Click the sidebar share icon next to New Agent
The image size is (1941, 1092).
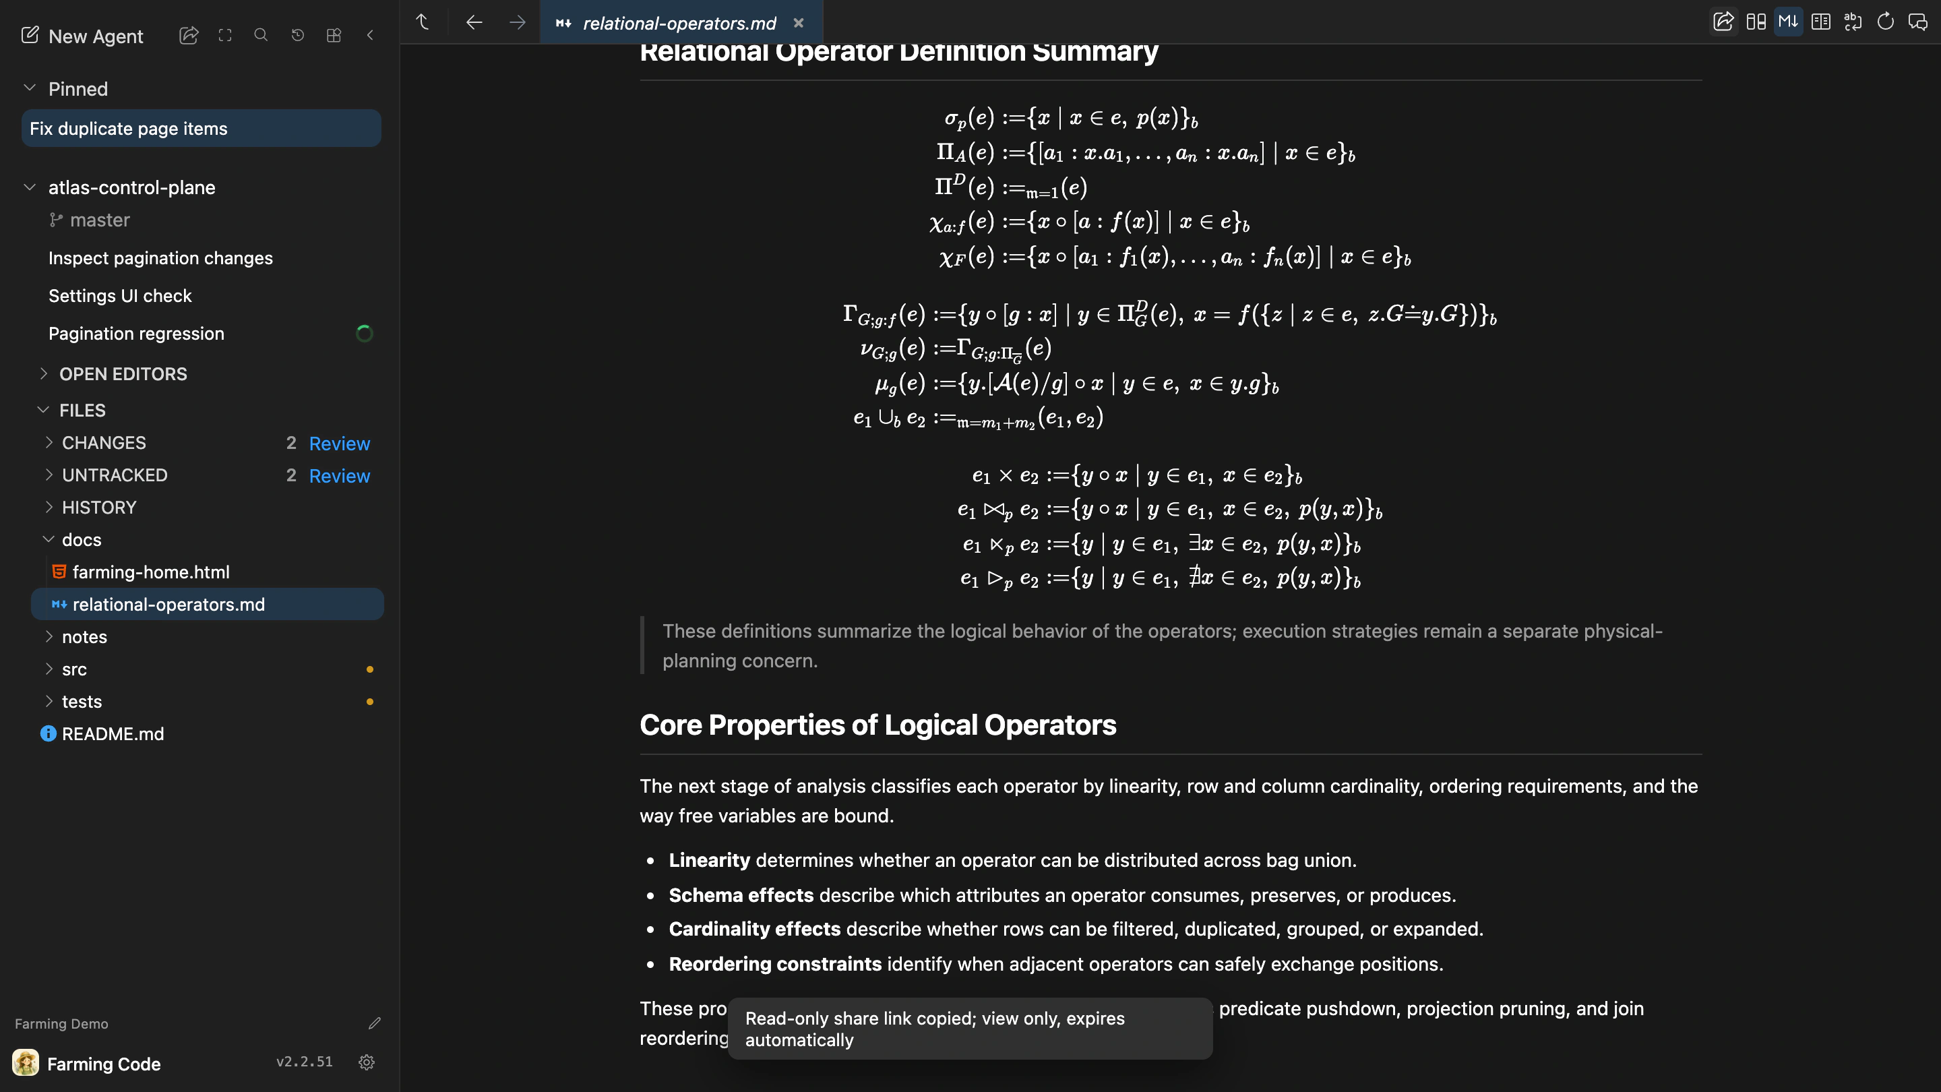189,36
